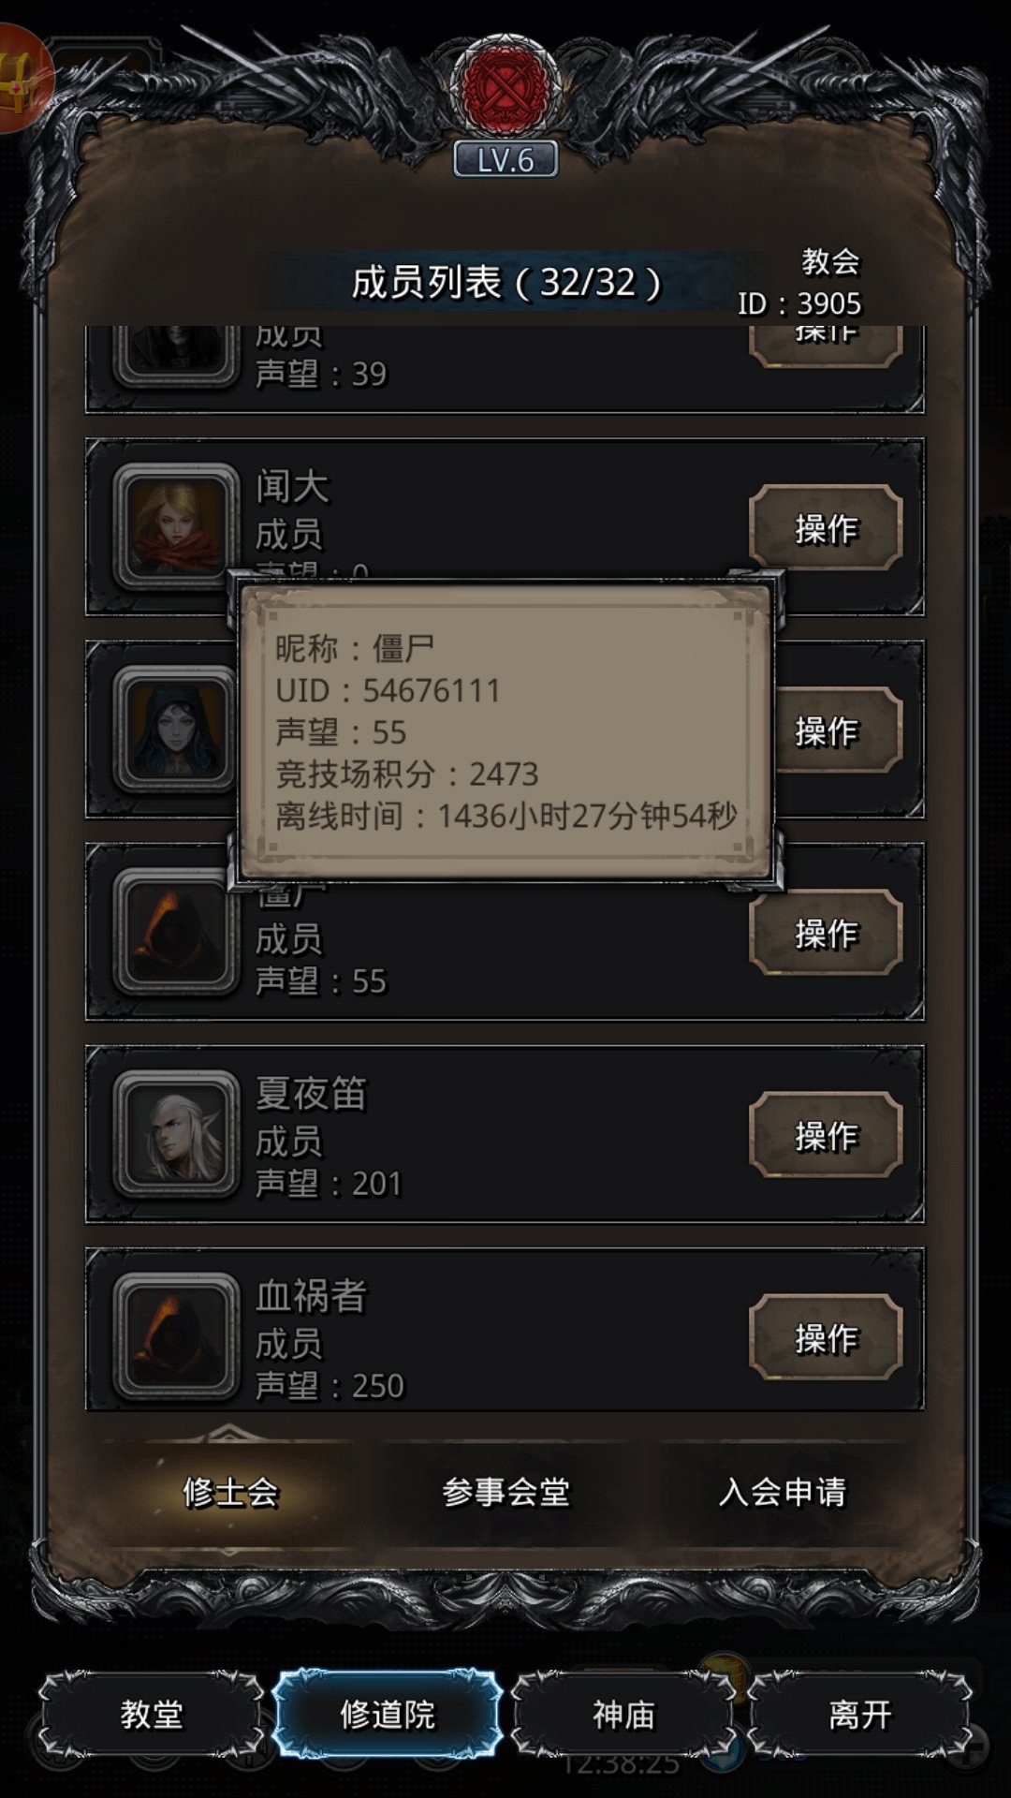Screen dimensions: 1011x1798
Task: Switch to the 修士会 tab
Action: pos(231,1492)
